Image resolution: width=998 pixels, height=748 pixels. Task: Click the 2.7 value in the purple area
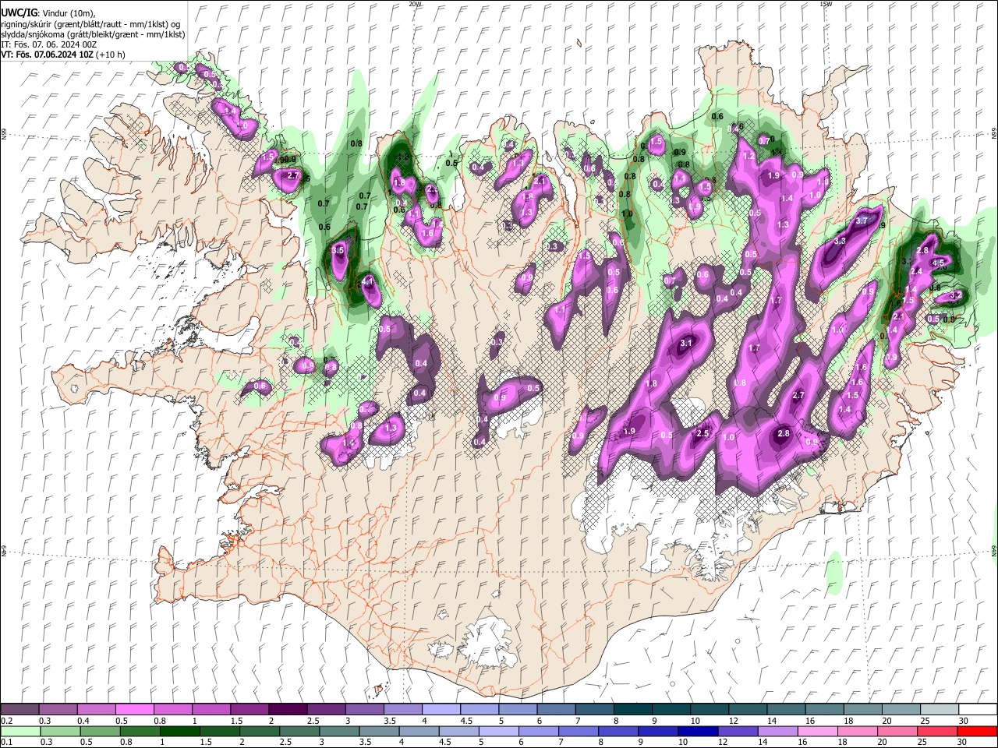point(798,396)
